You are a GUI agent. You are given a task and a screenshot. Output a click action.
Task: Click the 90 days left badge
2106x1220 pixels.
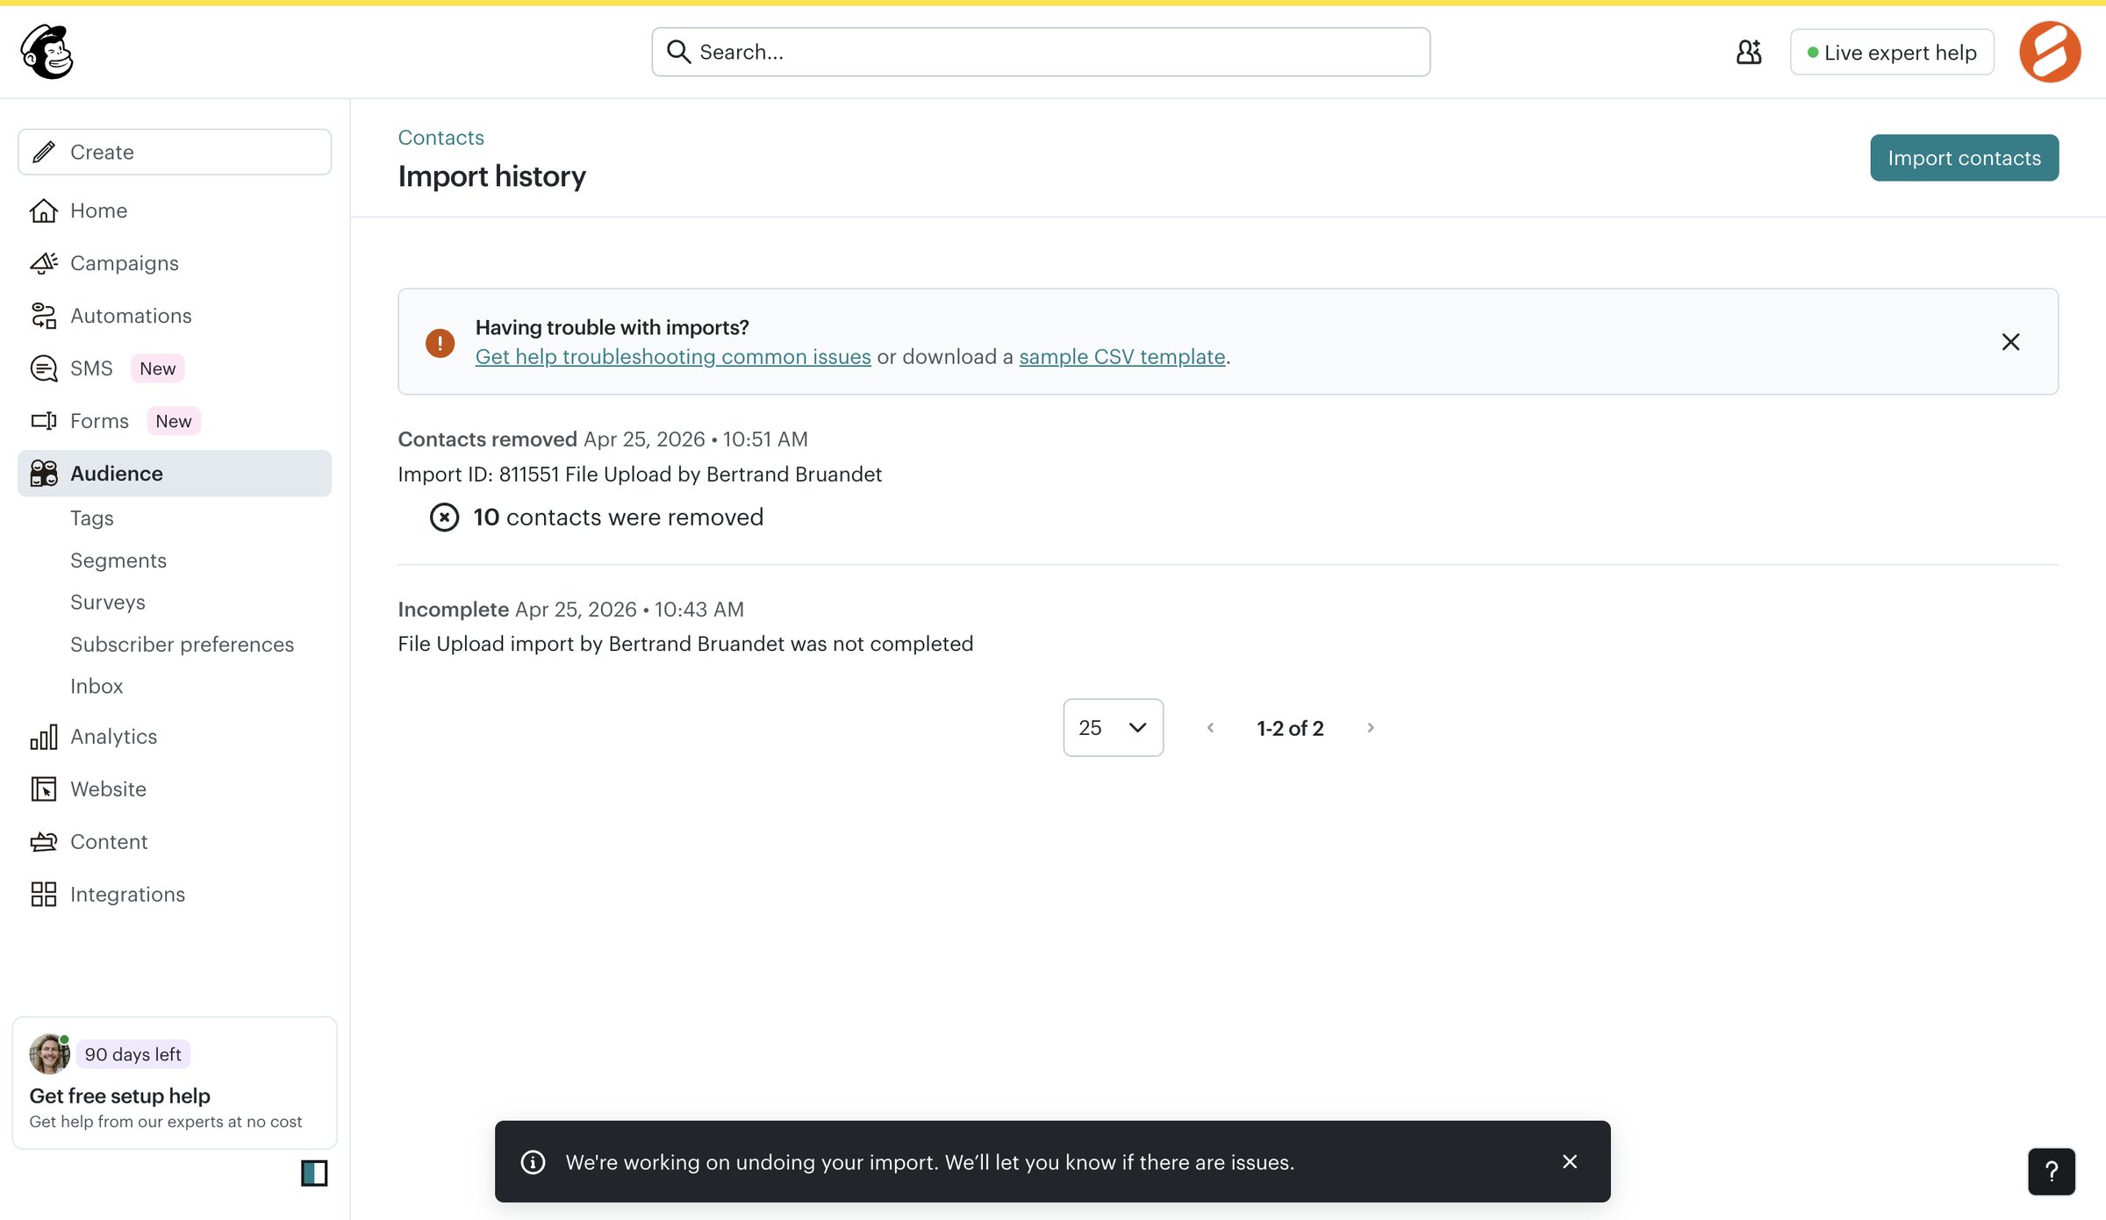pos(133,1054)
